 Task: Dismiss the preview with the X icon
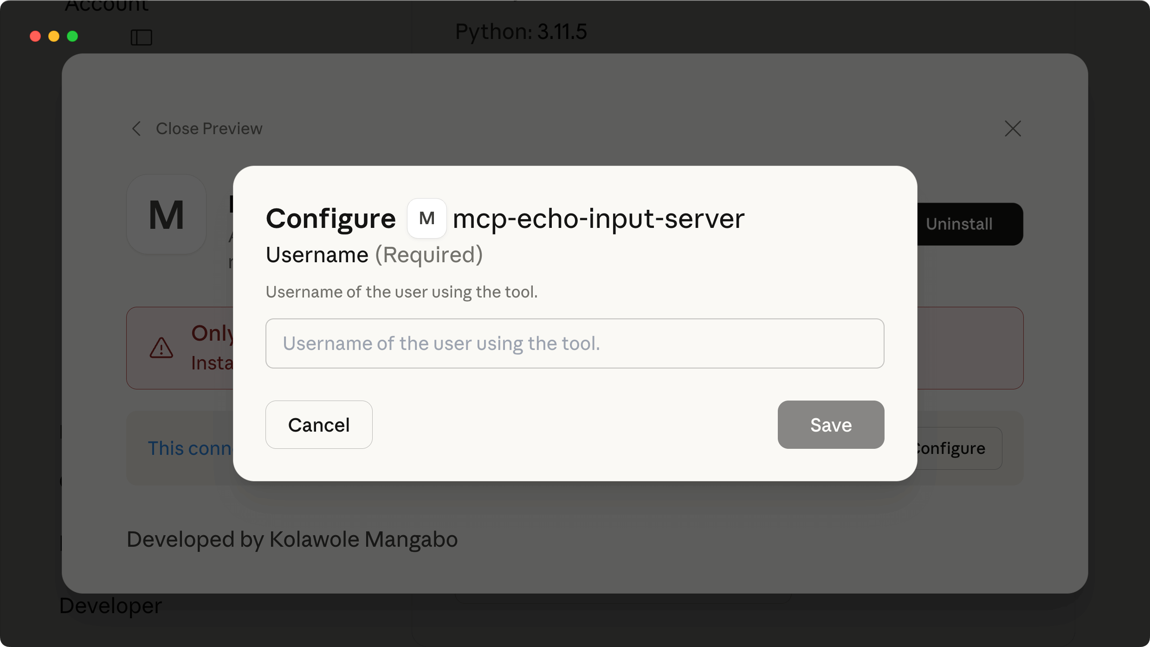point(1013,129)
